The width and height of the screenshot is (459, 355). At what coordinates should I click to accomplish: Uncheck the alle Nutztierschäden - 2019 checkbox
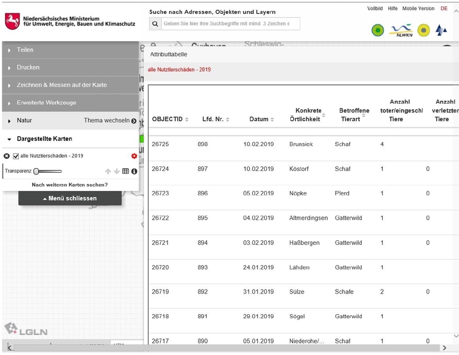tap(16, 156)
